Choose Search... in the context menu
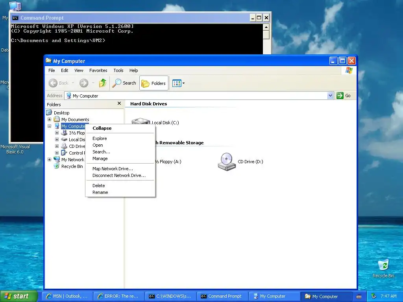This screenshot has width=403, height=302. (120, 152)
